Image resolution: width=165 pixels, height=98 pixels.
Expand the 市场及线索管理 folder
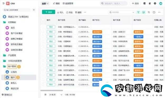(12, 61)
